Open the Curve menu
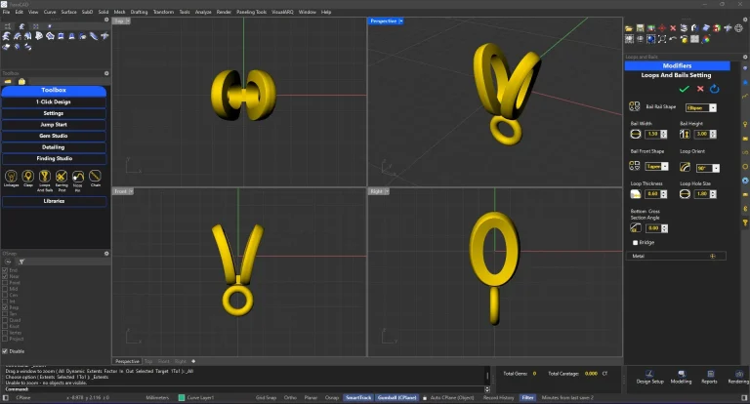Image resolution: width=750 pixels, height=404 pixels. coord(50,12)
